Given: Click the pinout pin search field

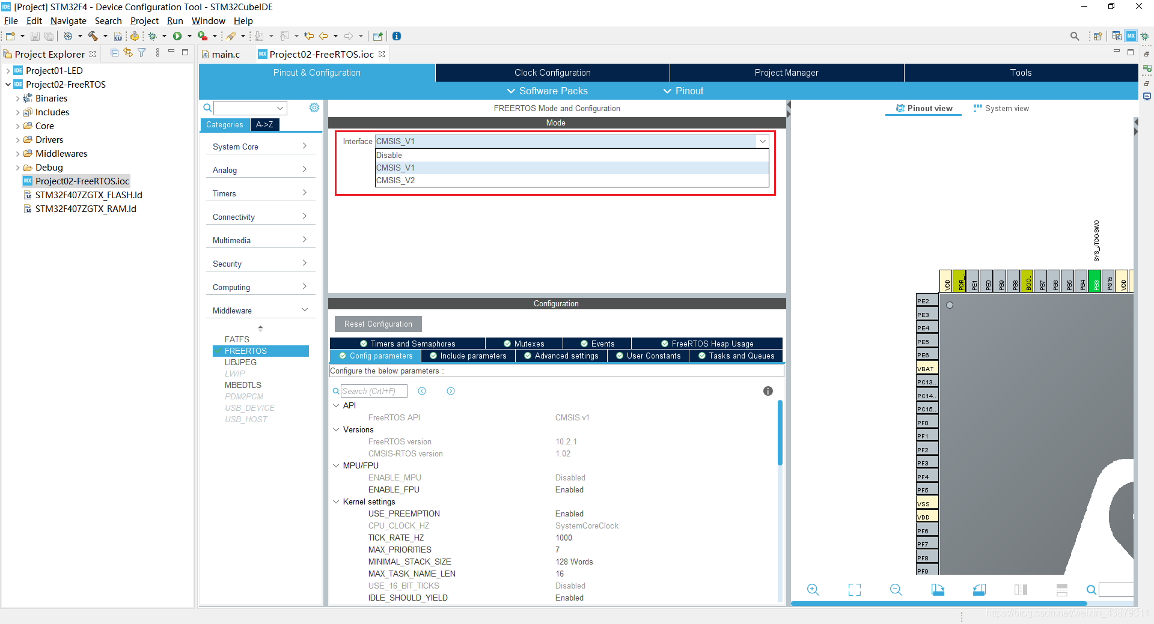Looking at the screenshot, I should pyautogui.click(x=1116, y=590).
